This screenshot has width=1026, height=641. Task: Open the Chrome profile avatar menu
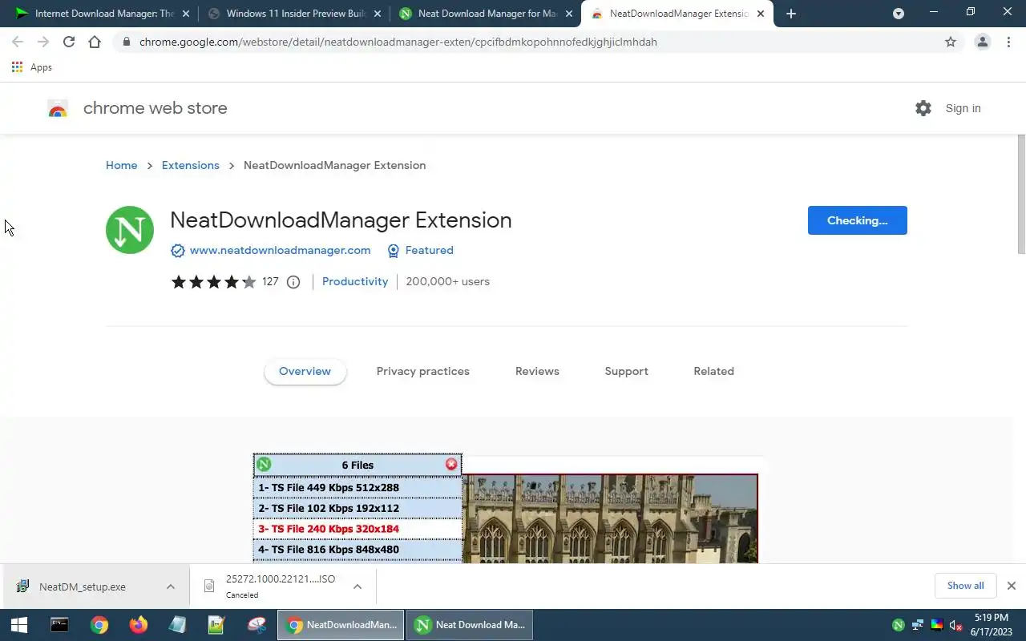click(x=983, y=42)
